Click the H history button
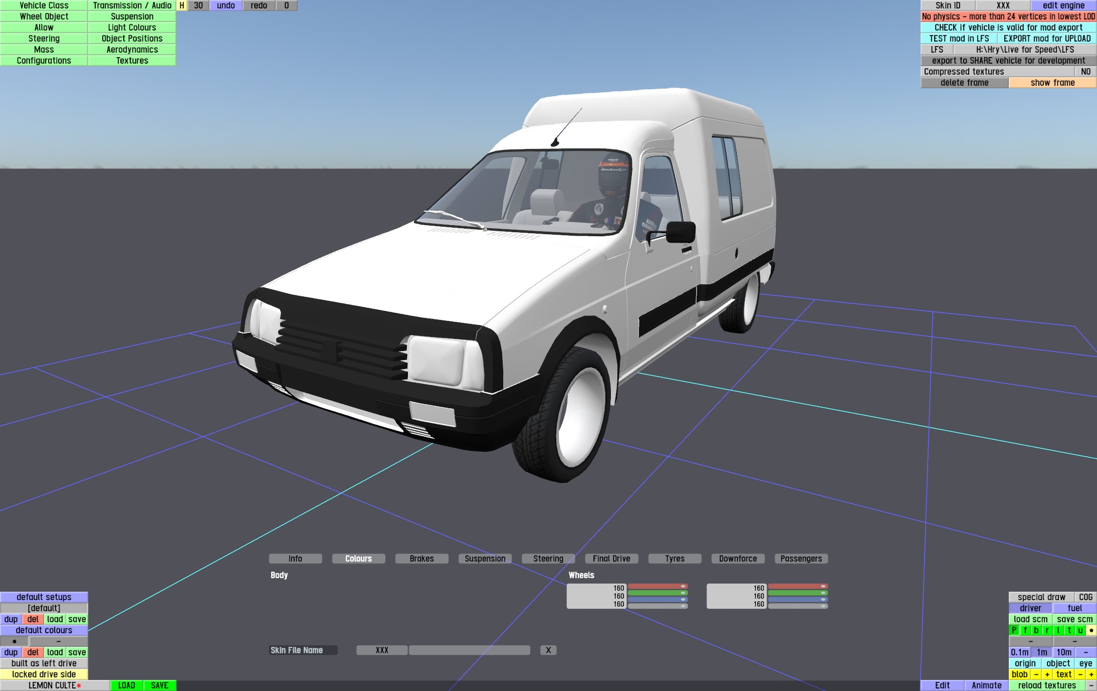Screen dimensions: 1097x691 point(181,6)
